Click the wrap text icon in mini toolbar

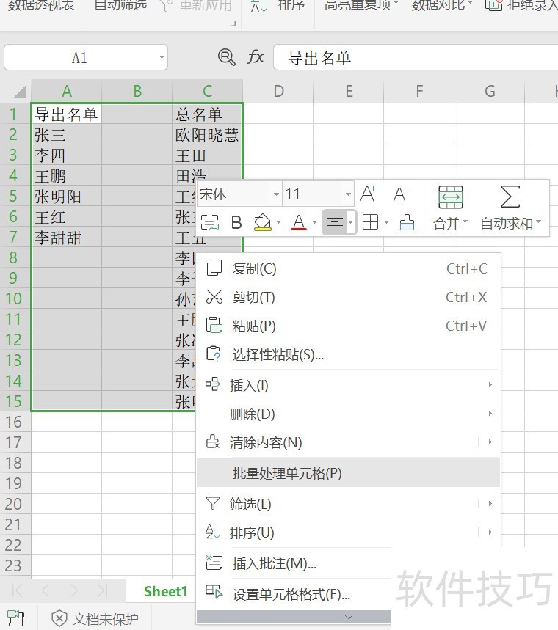click(209, 222)
